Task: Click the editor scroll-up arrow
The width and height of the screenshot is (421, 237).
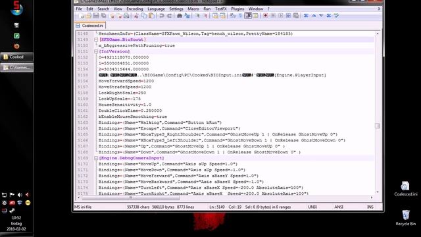Action: pos(377,34)
